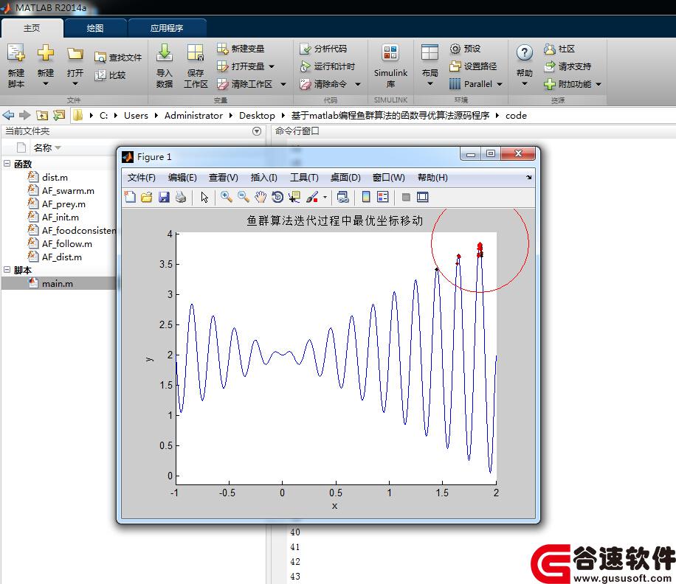
Task: Click the Open (打开) folder icon
Action: tap(75, 54)
